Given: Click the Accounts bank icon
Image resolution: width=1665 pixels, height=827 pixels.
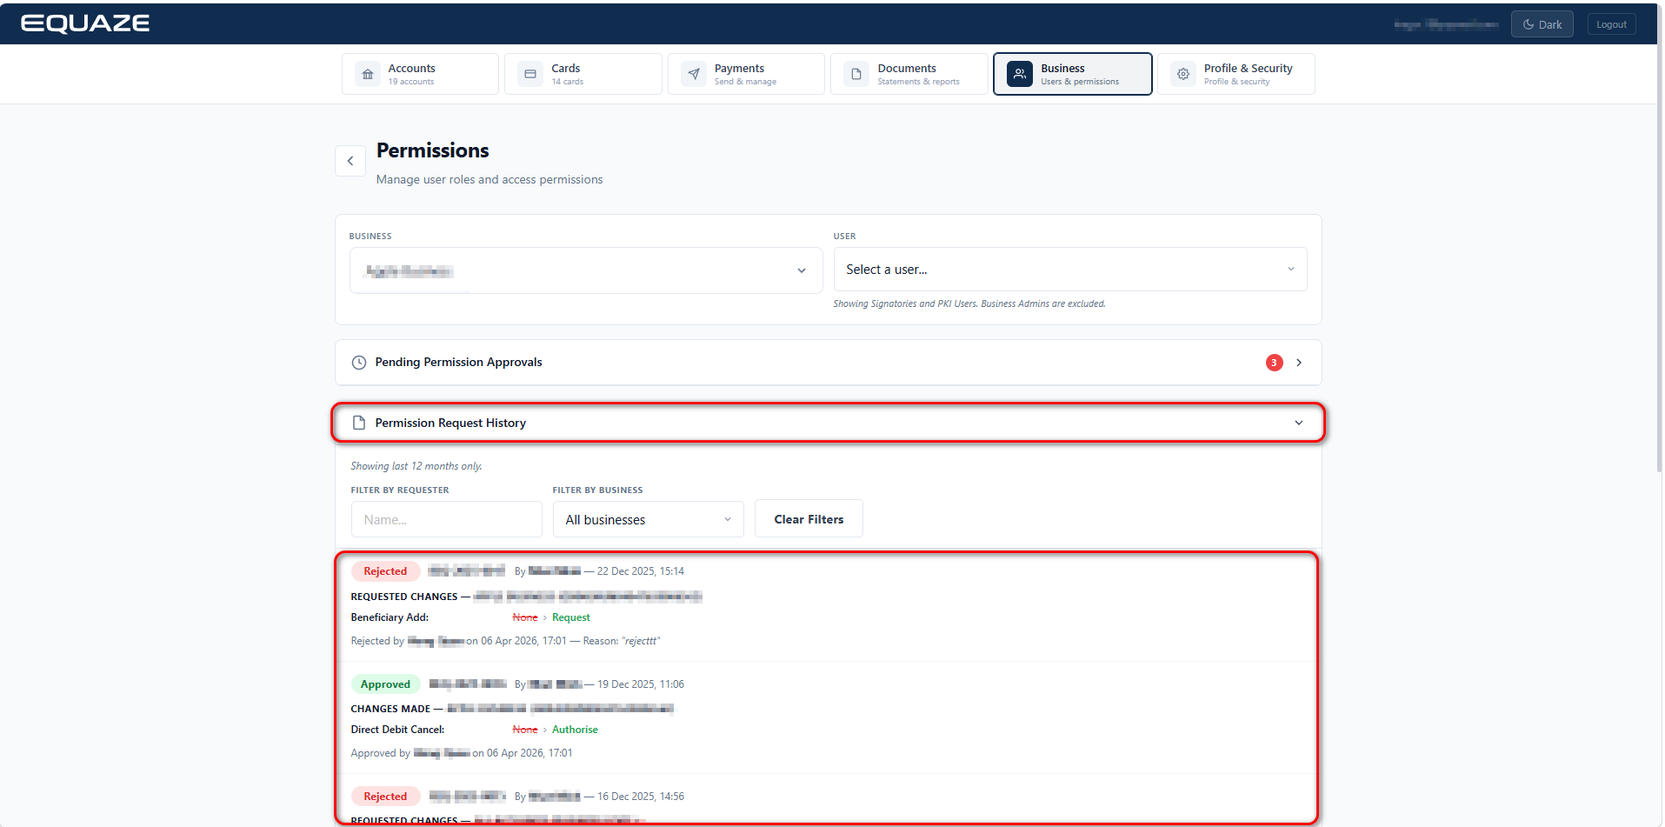Looking at the screenshot, I should click(368, 74).
